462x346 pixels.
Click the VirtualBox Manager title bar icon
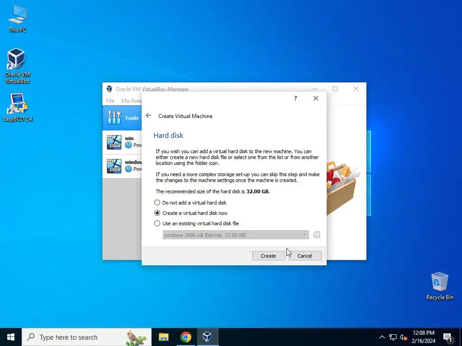(x=109, y=89)
